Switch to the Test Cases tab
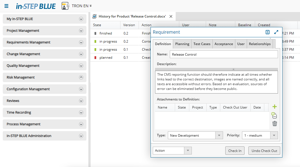Image resolution: width=300 pixels, height=167 pixels. coord(202,44)
